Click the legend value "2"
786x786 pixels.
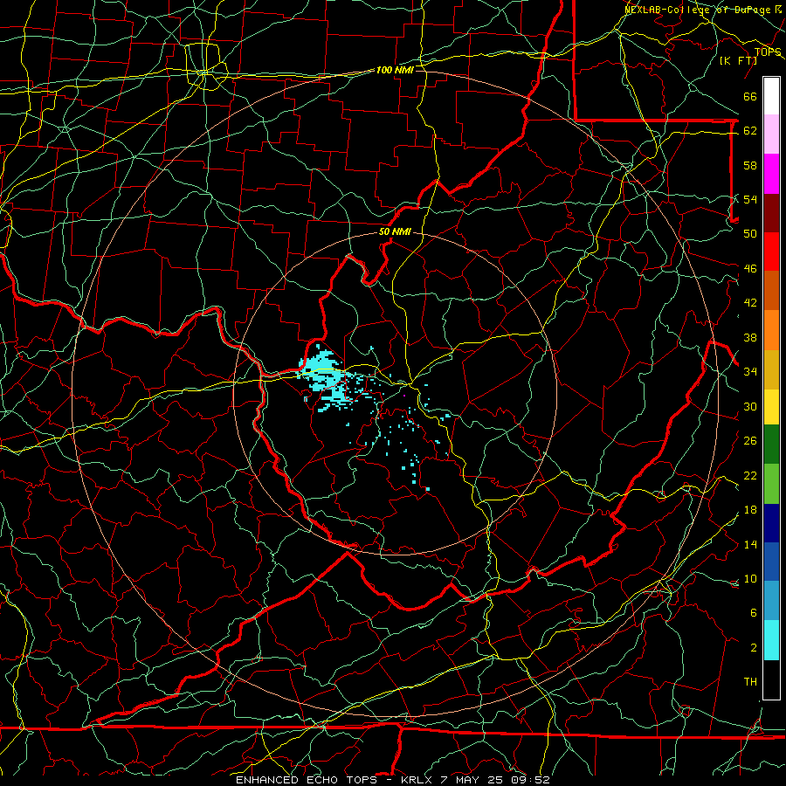coord(753,648)
